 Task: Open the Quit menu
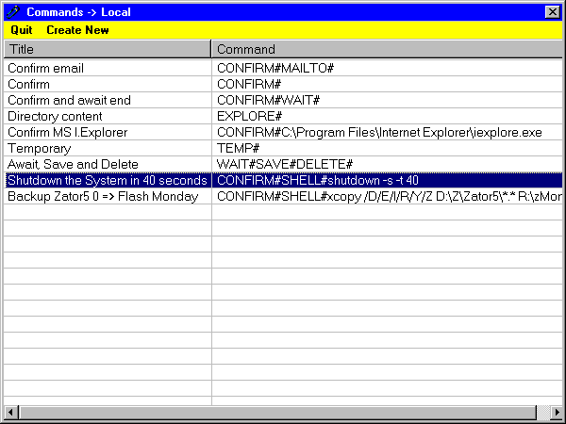[22, 30]
